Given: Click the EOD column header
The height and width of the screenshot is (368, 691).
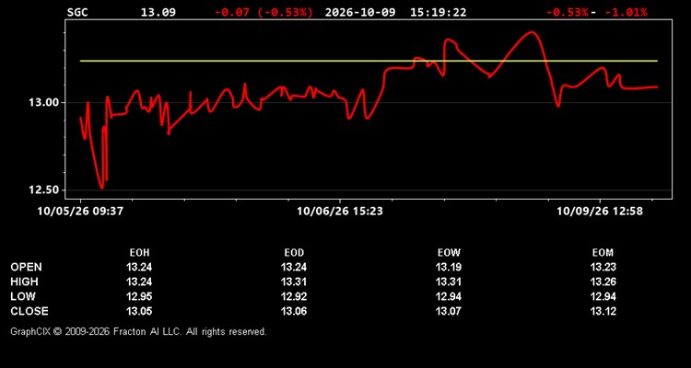Looking at the screenshot, I should 294,253.
